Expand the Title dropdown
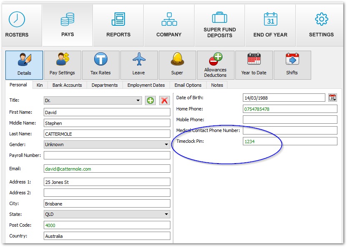347x247 pixels. click(138, 100)
